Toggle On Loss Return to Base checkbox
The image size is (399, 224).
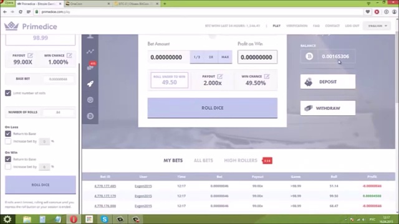pyautogui.click(x=8, y=134)
